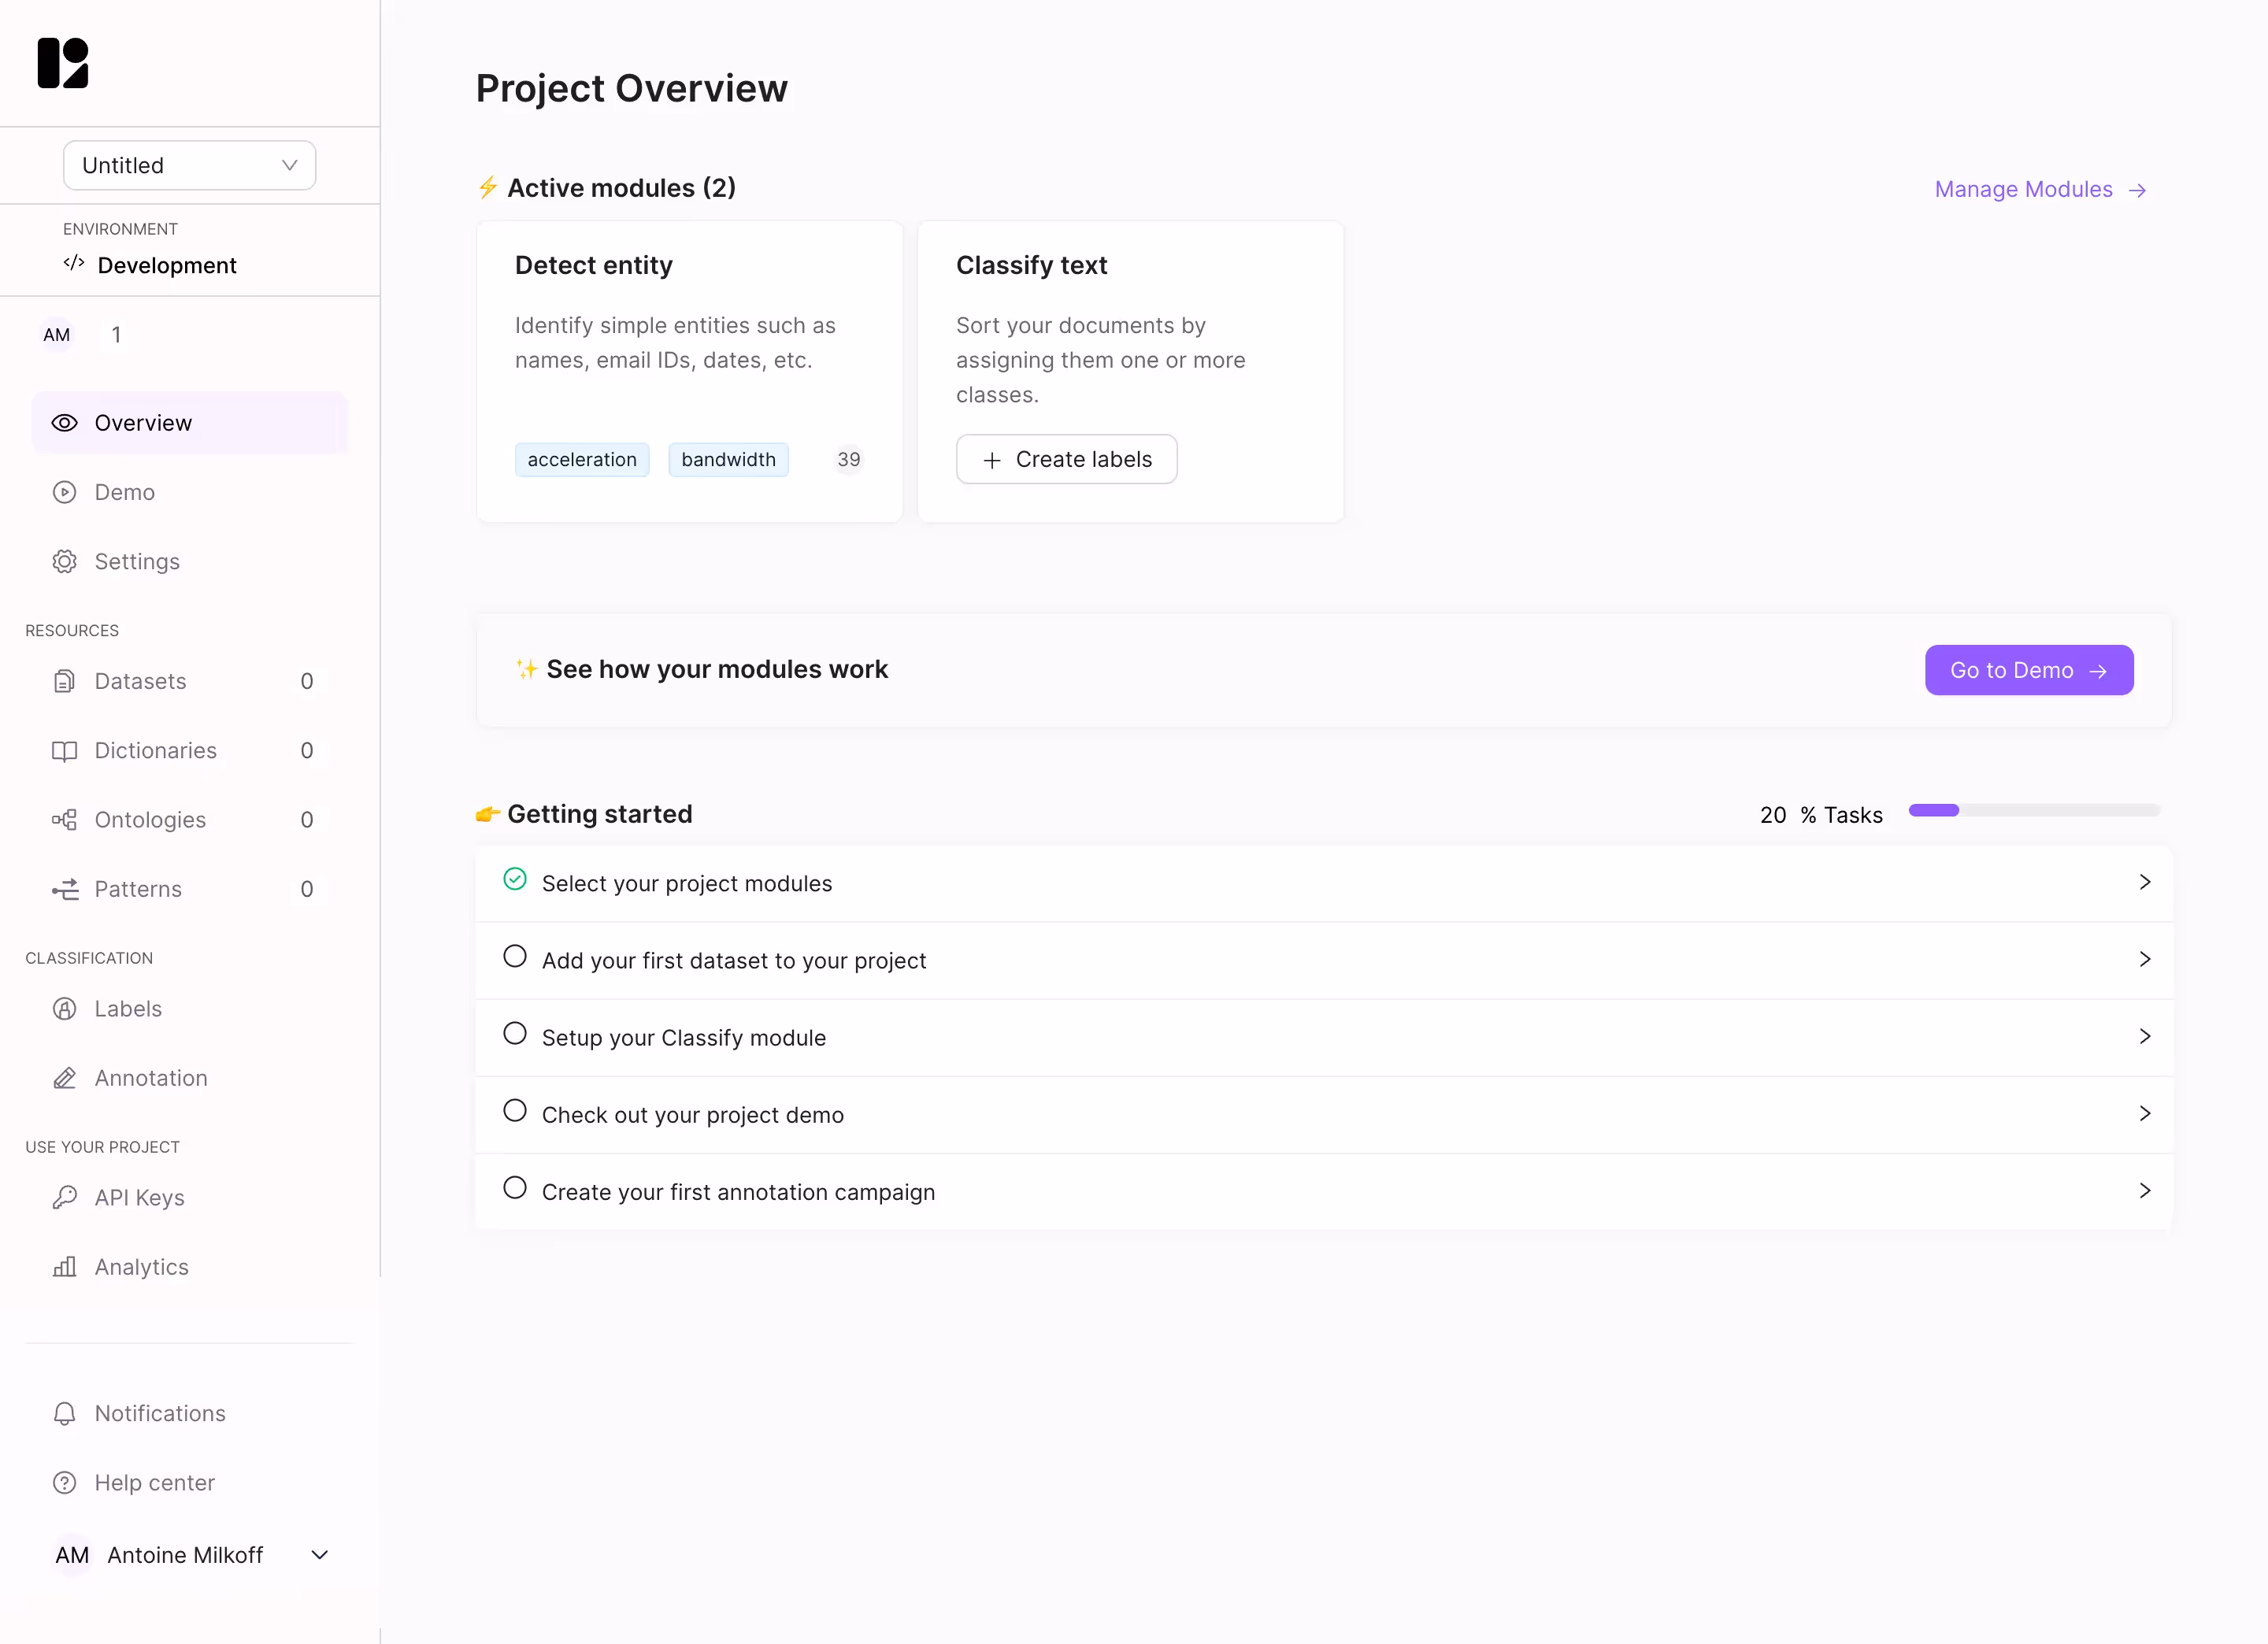Select the Overview eye icon in the sidebar
Screen dimensions: 2268x1644
tap(64, 422)
